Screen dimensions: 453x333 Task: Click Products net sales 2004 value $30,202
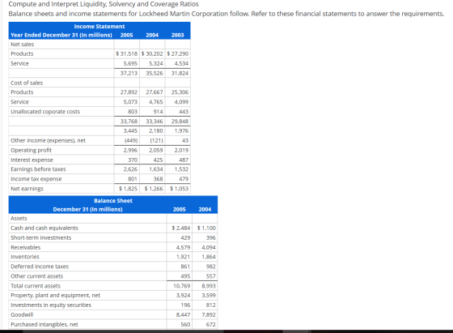(x=152, y=53)
